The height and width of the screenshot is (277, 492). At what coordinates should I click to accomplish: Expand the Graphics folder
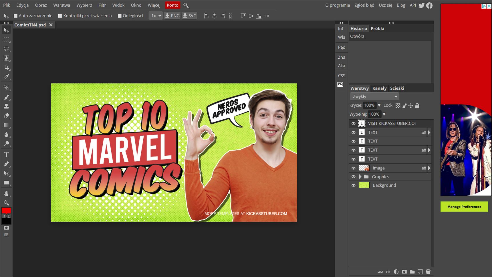[360, 177]
